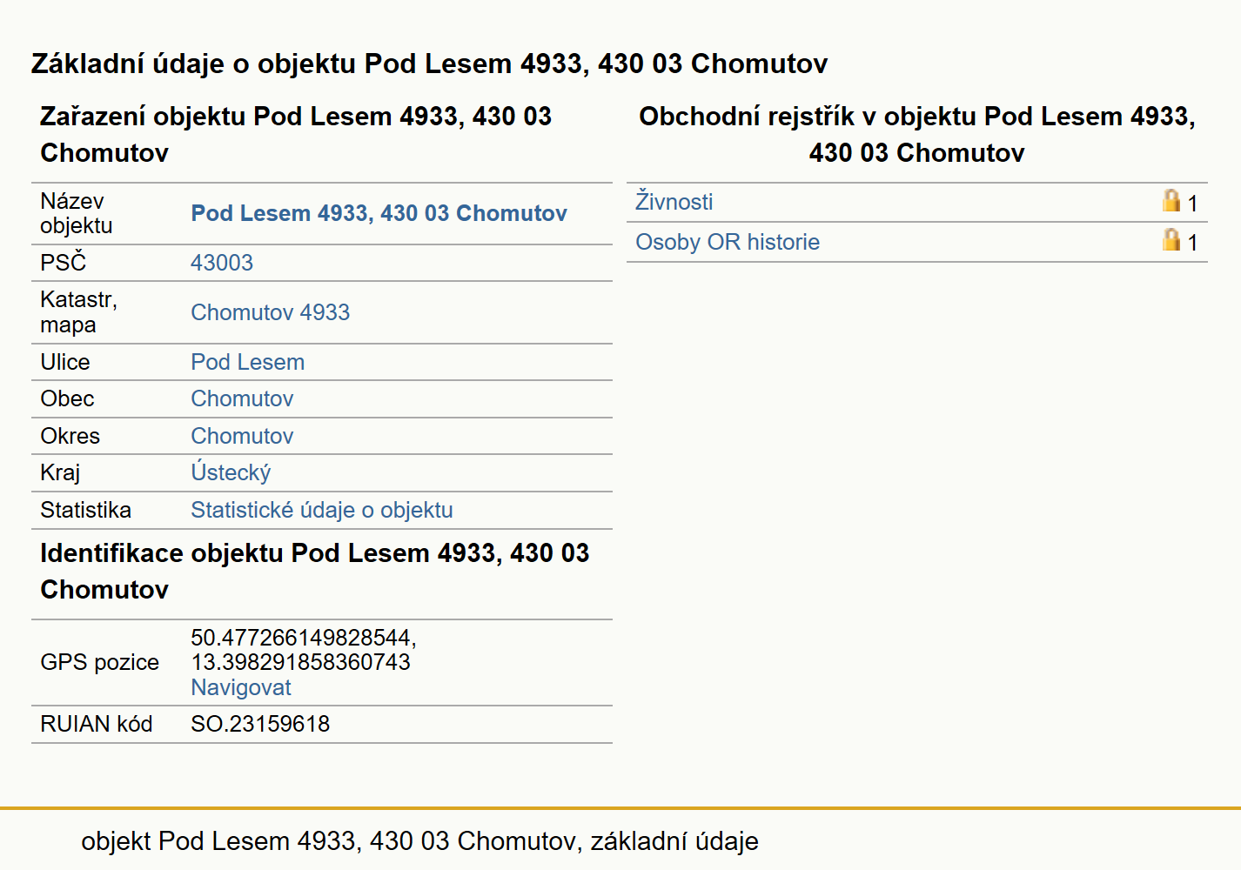Click the Navigovat link under GPS coordinates
This screenshot has width=1241, height=870.
pyautogui.click(x=240, y=687)
